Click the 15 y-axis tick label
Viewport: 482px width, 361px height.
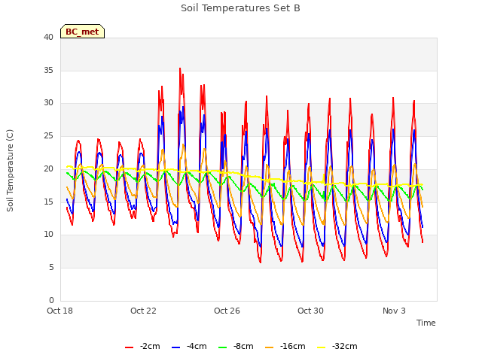(x=48, y=202)
